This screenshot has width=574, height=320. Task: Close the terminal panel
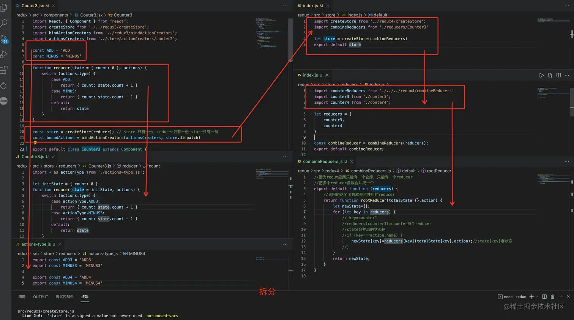coord(568,296)
